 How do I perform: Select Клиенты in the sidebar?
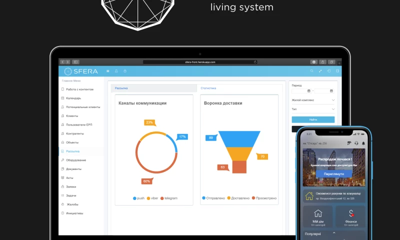tap(81, 116)
